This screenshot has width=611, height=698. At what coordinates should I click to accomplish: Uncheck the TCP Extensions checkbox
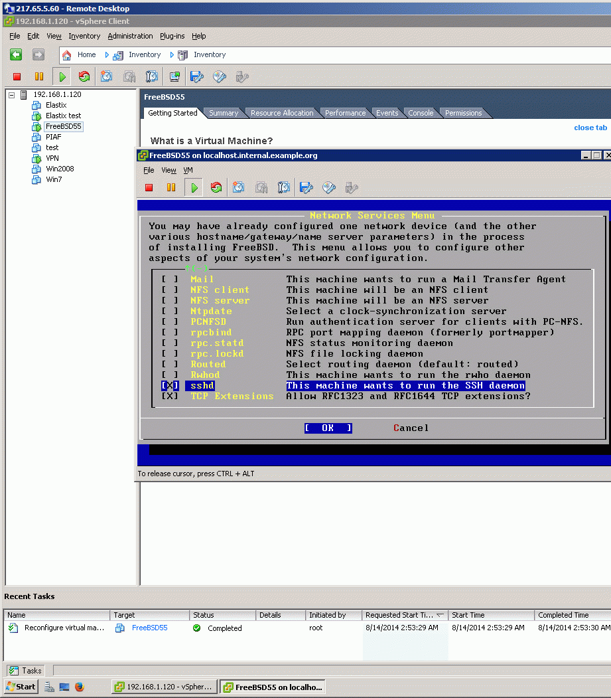170,396
